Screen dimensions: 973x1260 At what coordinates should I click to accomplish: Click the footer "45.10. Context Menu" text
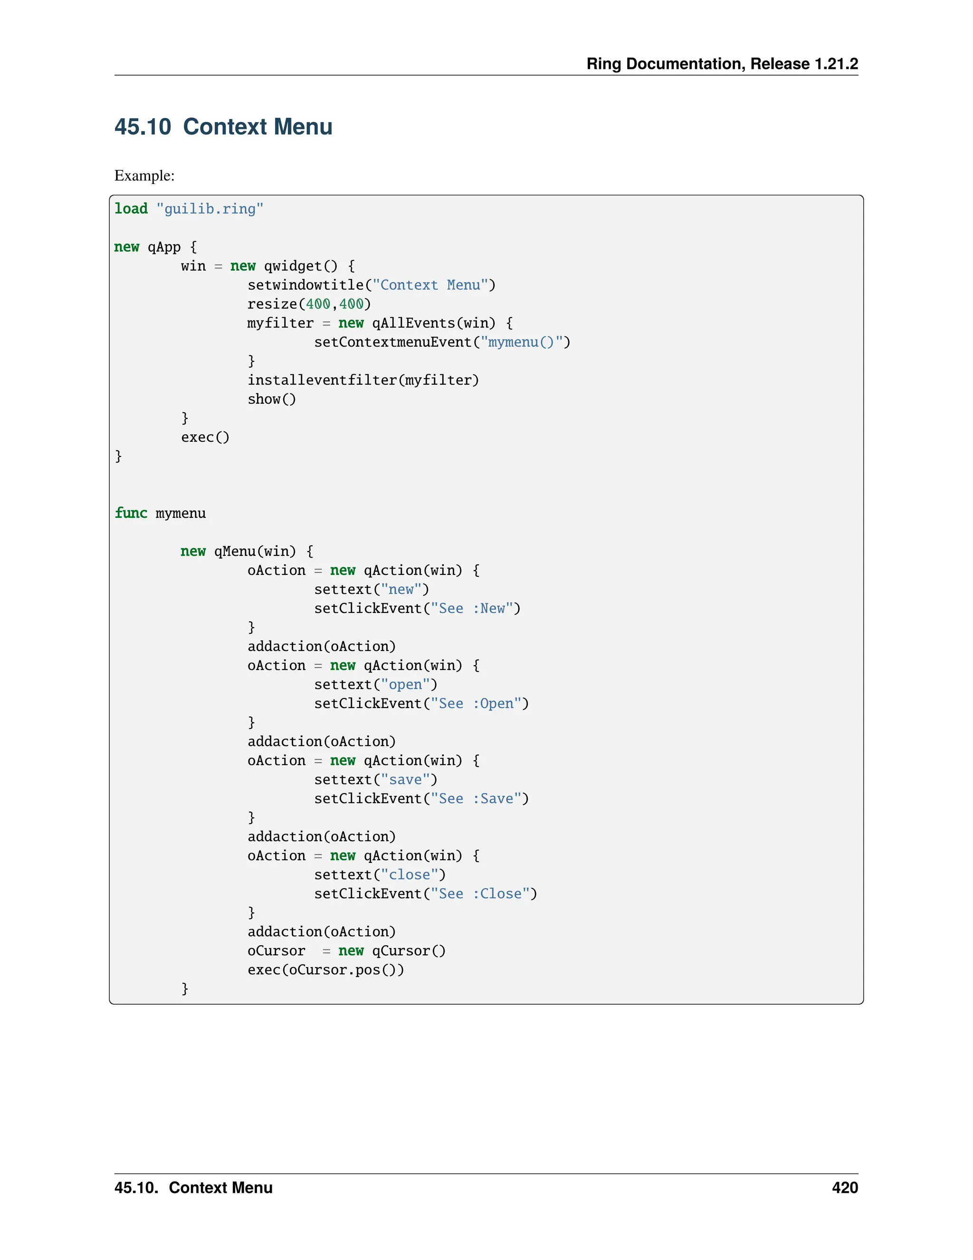pos(193,1188)
